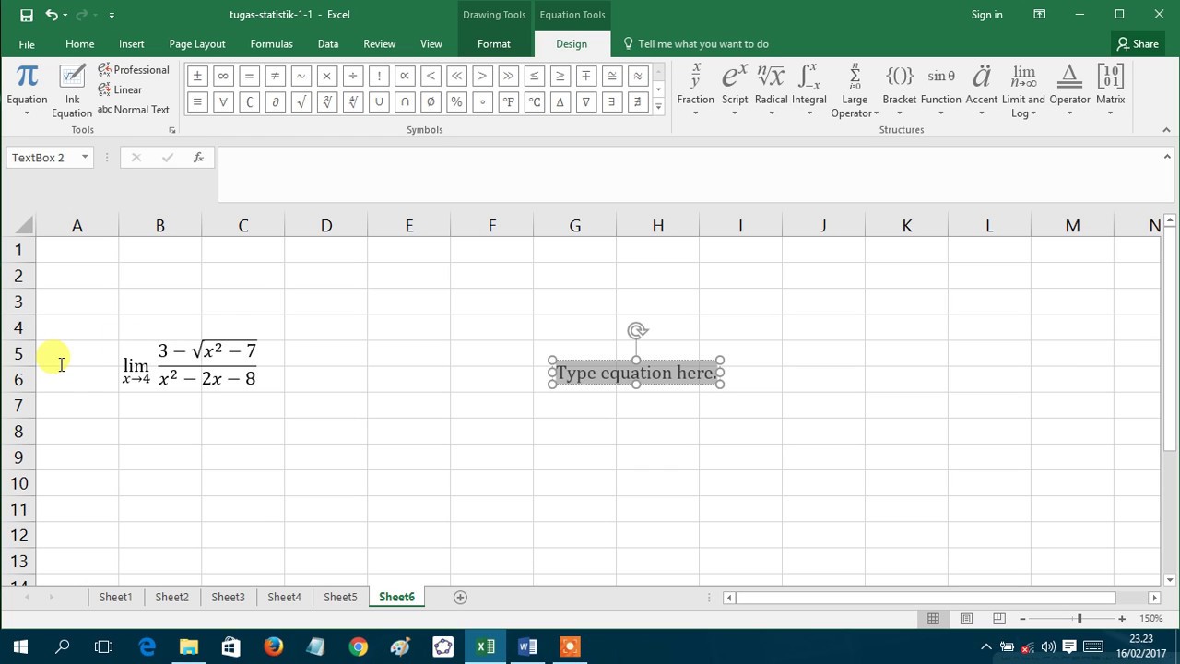
Task: Open the Fraction structures dropdown
Action: (695, 91)
